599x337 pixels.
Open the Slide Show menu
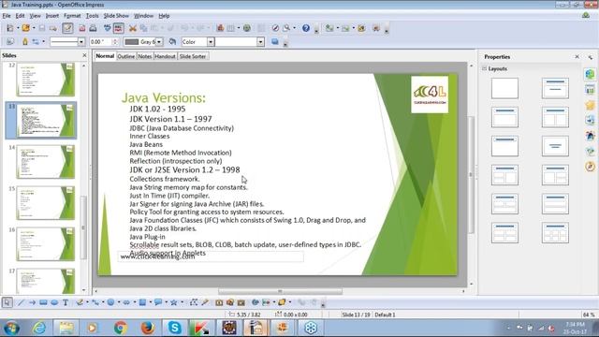click(x=116, y=16)
